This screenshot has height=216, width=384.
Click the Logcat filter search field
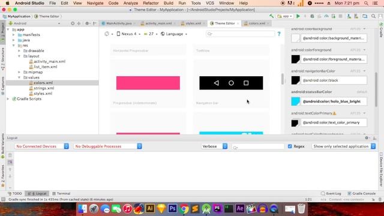(258, 146)
